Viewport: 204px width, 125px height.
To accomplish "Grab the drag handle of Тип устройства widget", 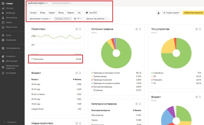I will click(x=200, y=29).
